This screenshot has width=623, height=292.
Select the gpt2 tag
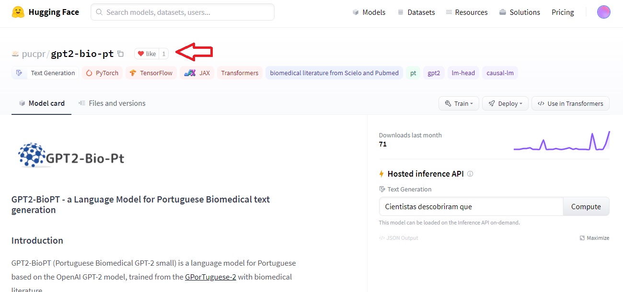pyautogui.click(x=434, y=73)
